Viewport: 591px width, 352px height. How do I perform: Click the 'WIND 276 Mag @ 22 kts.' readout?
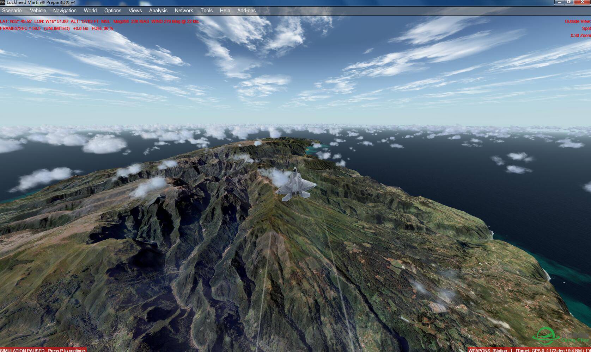click(x=175, y=21)
